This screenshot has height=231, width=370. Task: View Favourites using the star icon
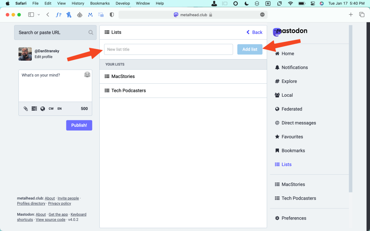tap(276, 136)
